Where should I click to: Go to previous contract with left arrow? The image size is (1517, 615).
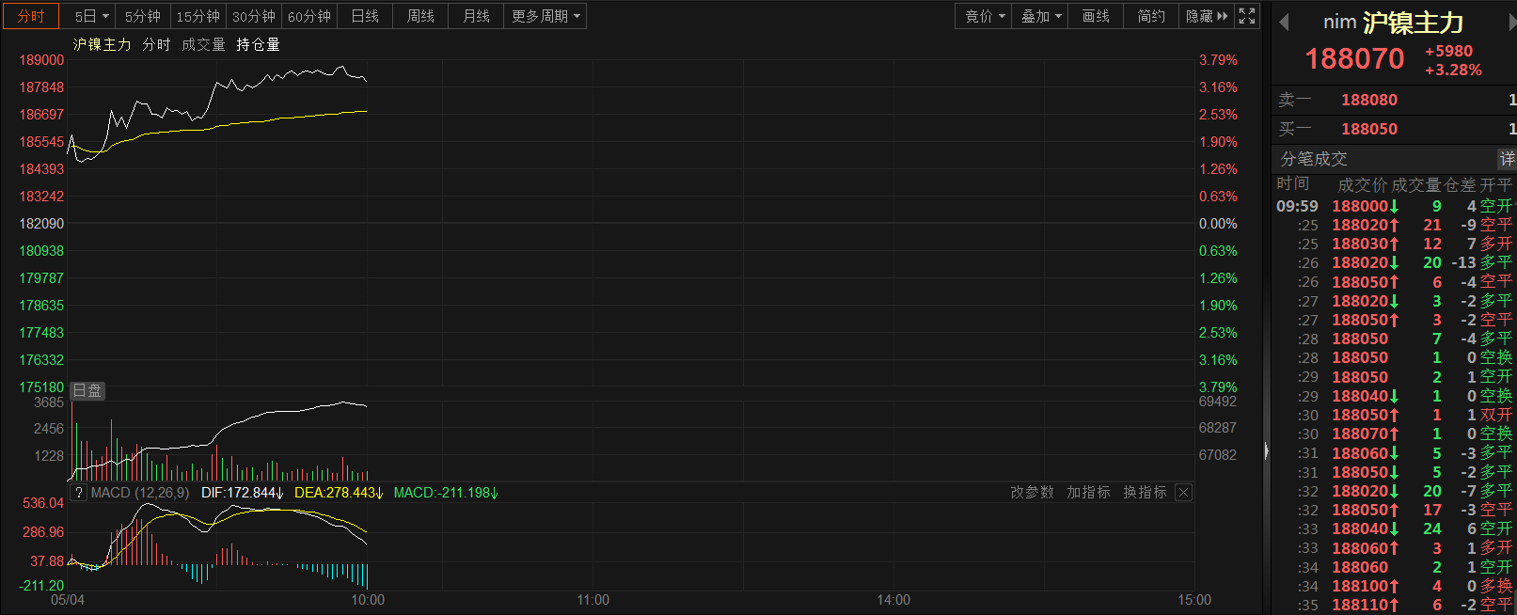[x=1284, y=23]
